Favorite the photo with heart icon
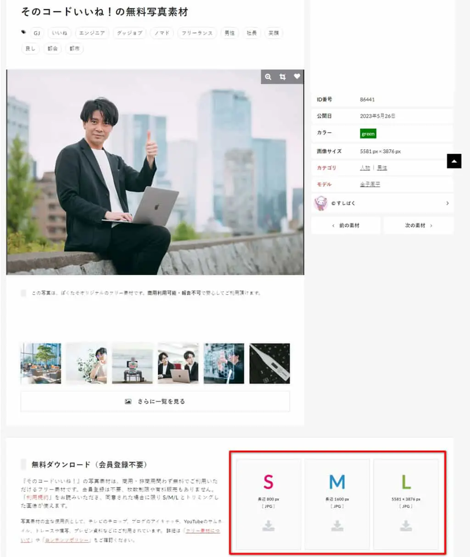This screenshot has width=470, height=557. (297, 77)
